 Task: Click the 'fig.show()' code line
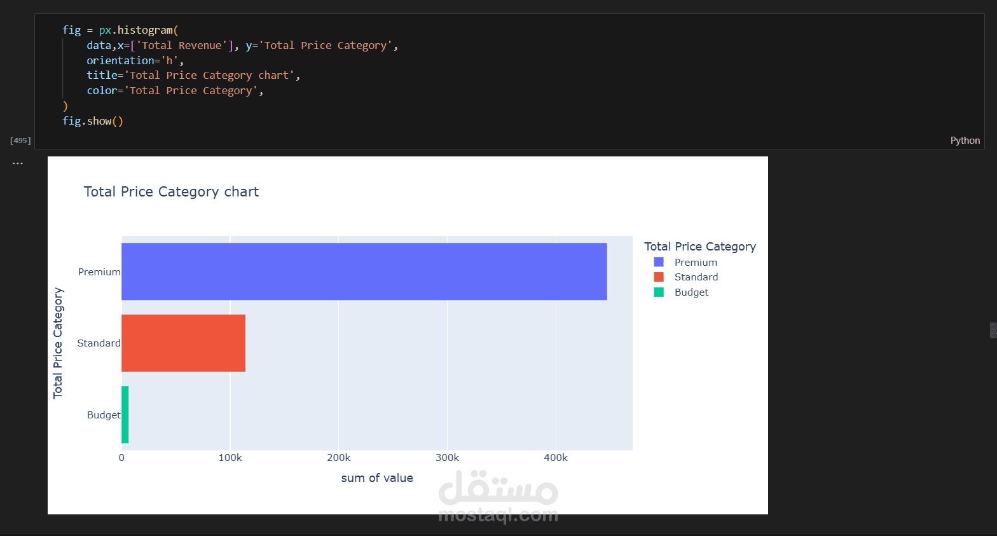(x=93, y=121)
